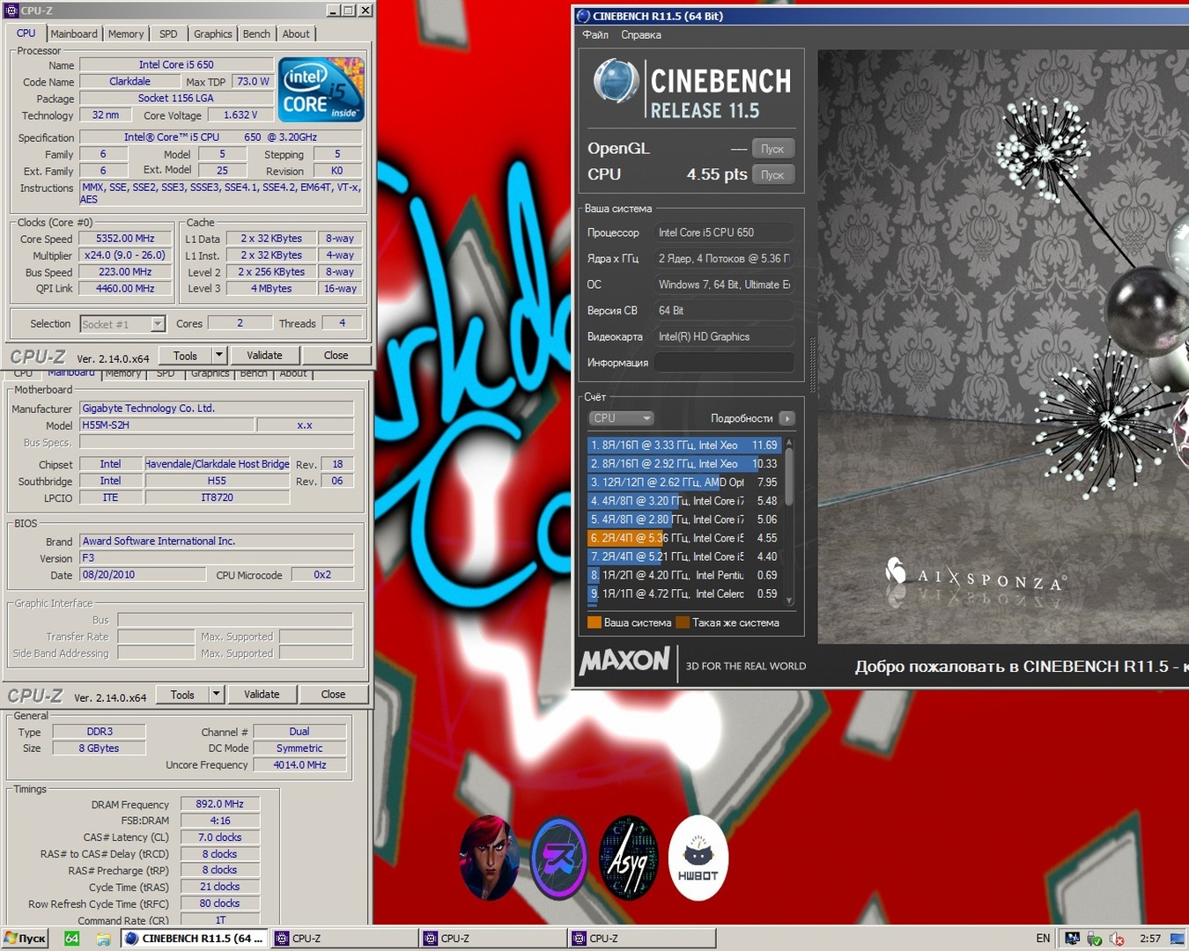Select ranking row 9 Intel Celeron 0.59
Image resolution: width=1189 pixels, height=951 pixels.
pyautogui.click(x=684, y=593)
